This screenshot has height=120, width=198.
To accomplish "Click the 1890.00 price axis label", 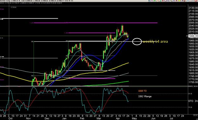I will point(193,55).
